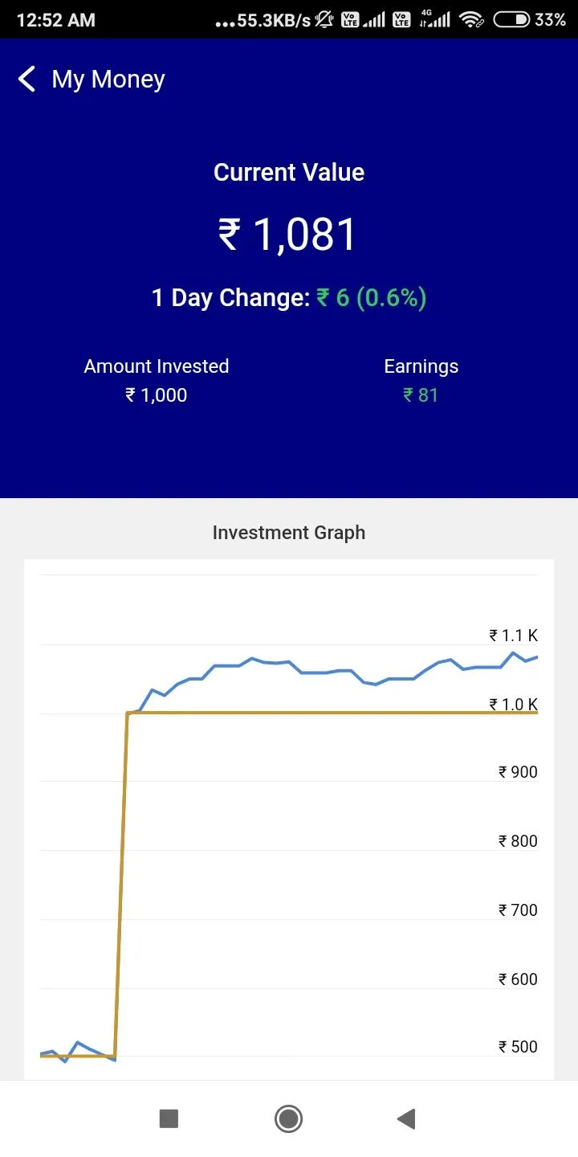Tap the ₹ 900 axis label
The width and height of the screenshot is (578, 1157).
(x=518, y=772)
